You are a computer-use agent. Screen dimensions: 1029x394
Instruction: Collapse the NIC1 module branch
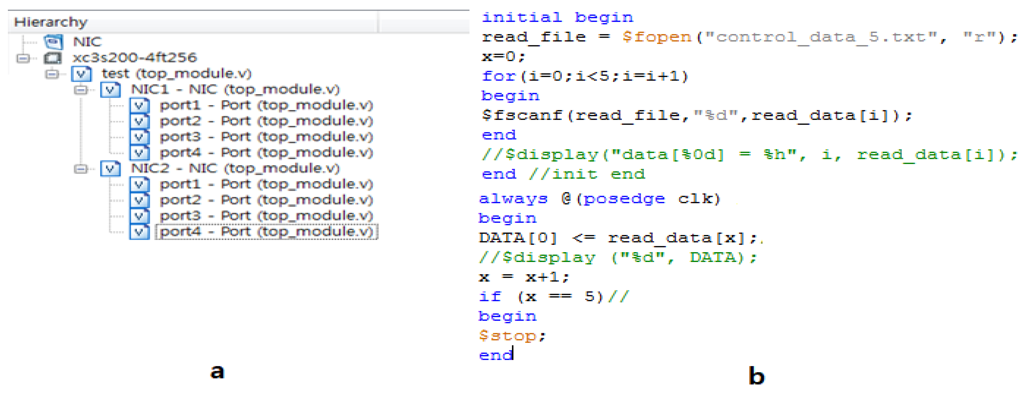pyautogui.click(x=81, y=90)
